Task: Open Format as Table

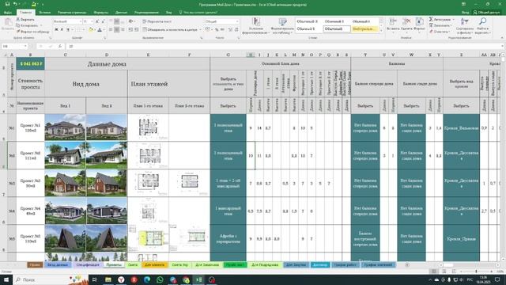Action: [283, 26]
